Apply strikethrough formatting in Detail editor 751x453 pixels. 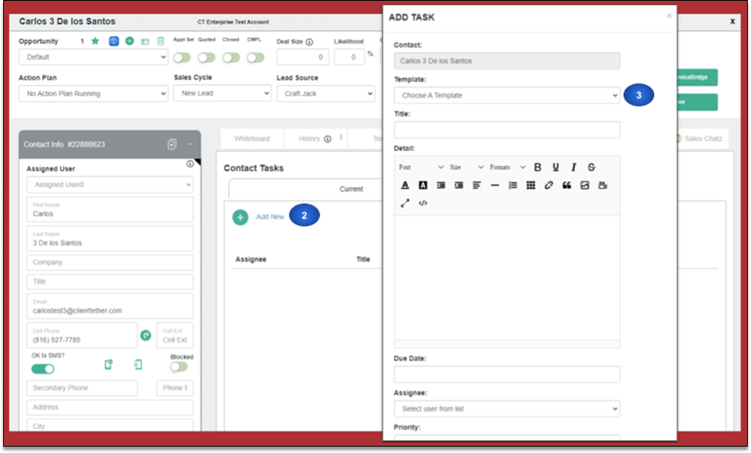(591, 167)
